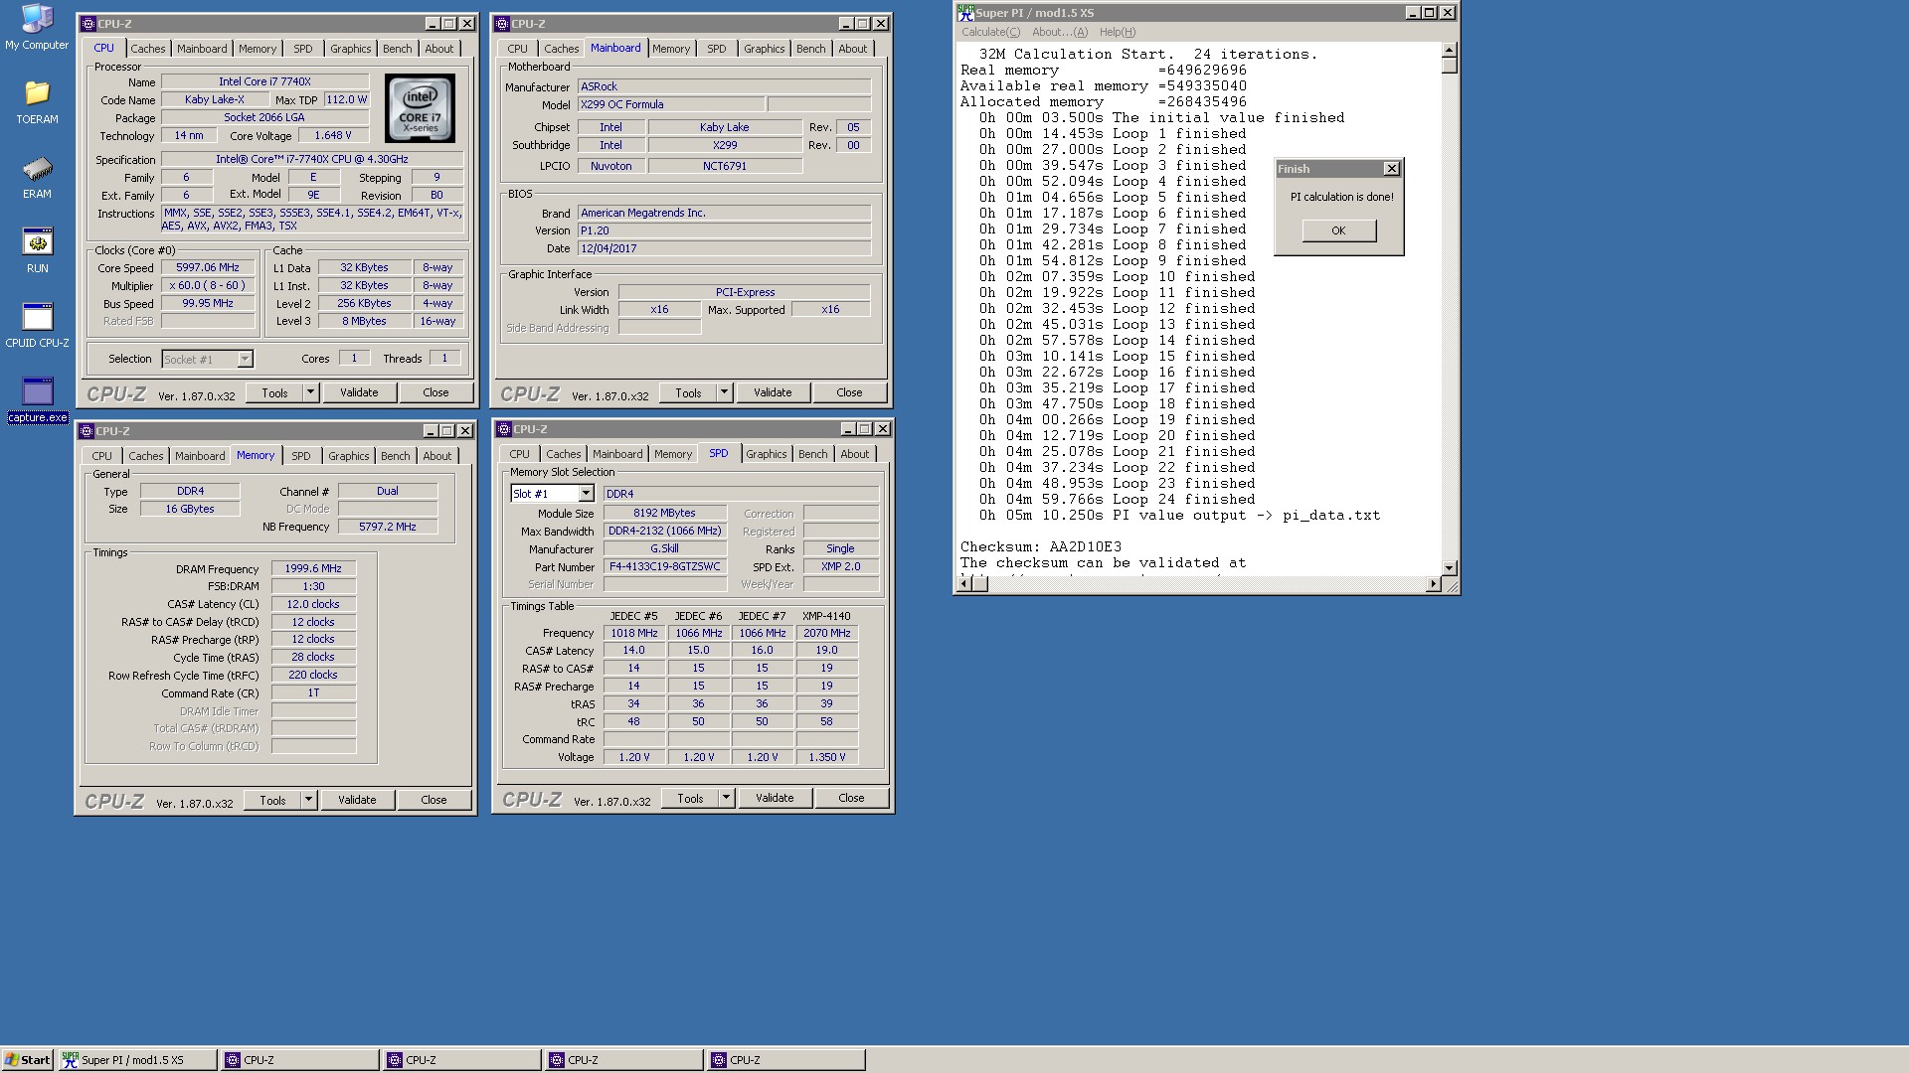
Task: Open Graphics tab in CPU window
Action: [x=351, y=49]
